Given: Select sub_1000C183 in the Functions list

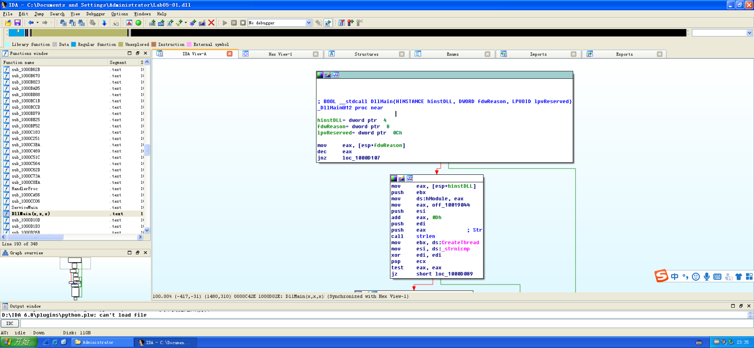Looking at the screenshot, I should coord(26,132).
